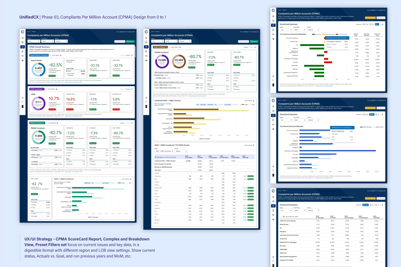The height and width of the screenshot is (267, 401).
Task: Select highlighted Table toggle in table-view ScoreCard screen
Action: pos(366,205)
